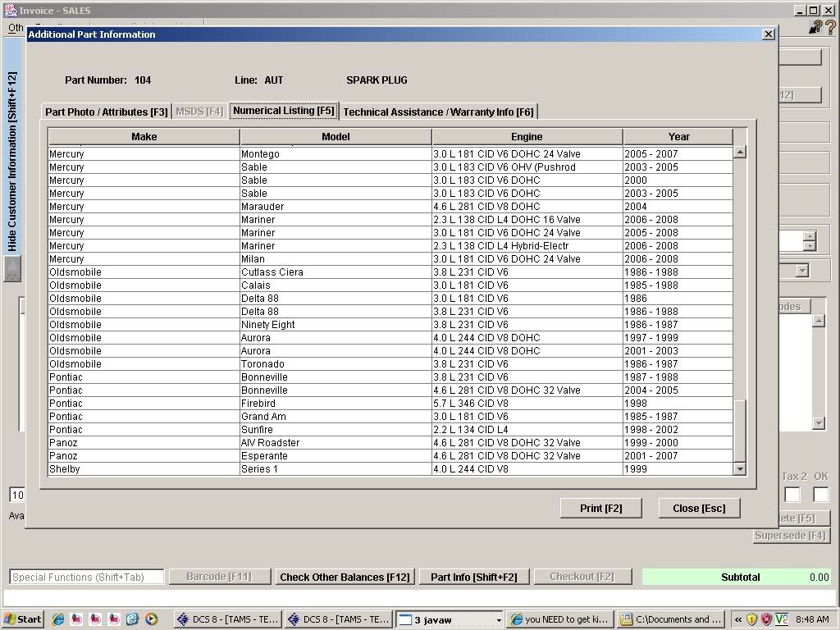Open the dropdown in Invoice window right panel
The image size is (840, 630).
(801, 271)
